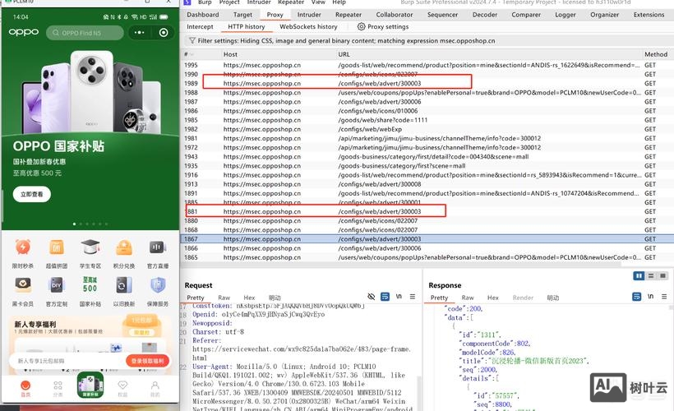Tap the 学生专区 graduation cap icon
Image resolution: width=674 pixels, height=411 pixels.
[x=90, y=249]
